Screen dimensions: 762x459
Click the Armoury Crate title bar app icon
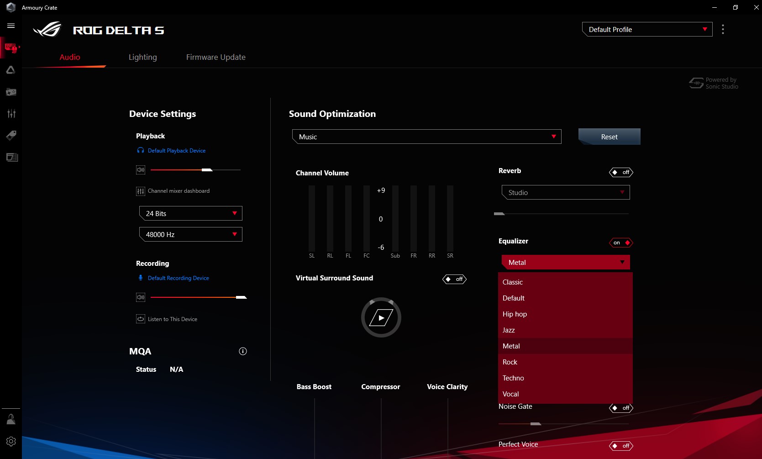click(x=11, y=7)
